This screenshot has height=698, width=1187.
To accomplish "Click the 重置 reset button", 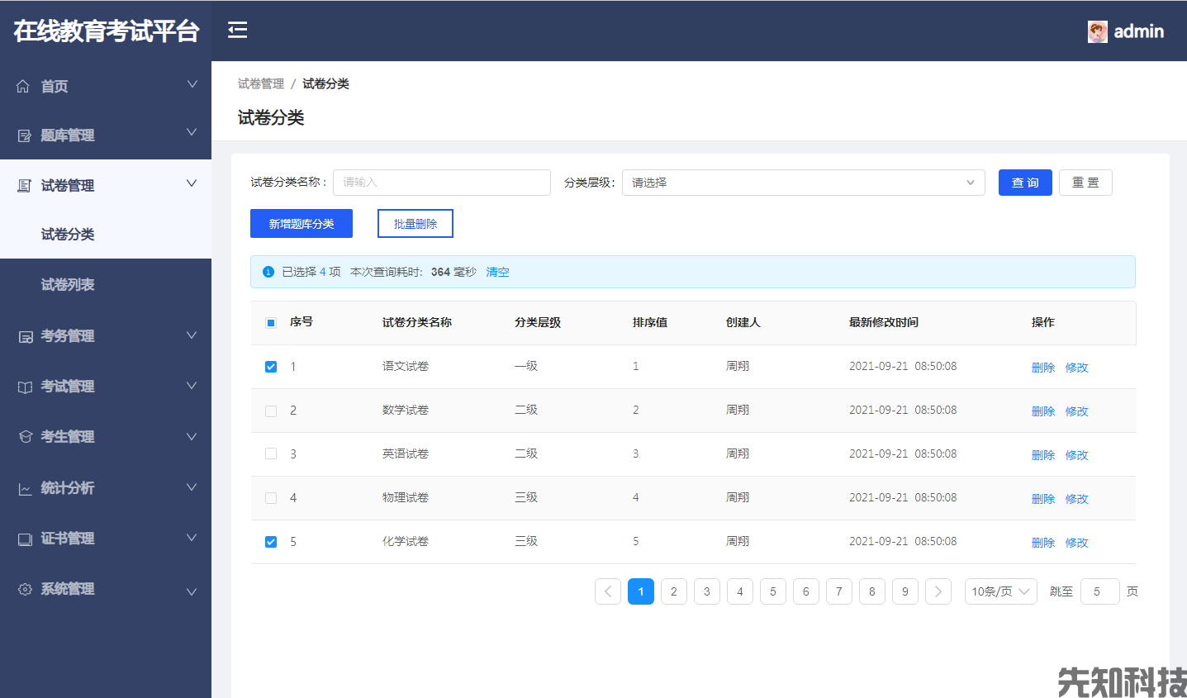I will pos(1085,183).
